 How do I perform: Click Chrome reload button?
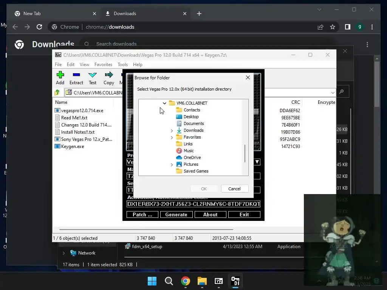click(39, 27)
